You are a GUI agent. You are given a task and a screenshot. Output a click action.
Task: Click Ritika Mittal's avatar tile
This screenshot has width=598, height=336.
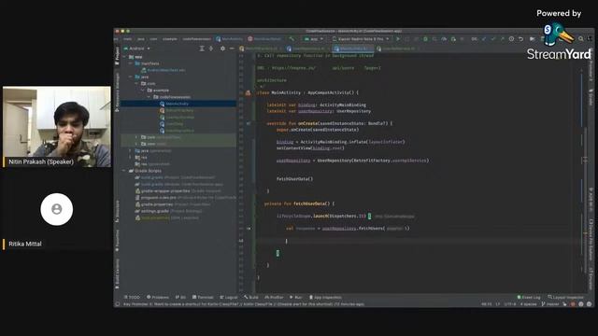click(57, 209)
